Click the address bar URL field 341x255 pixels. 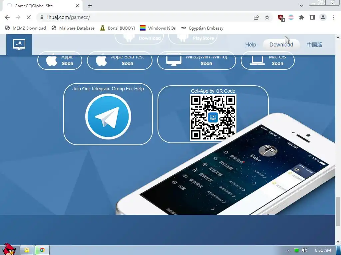(144, 17)
